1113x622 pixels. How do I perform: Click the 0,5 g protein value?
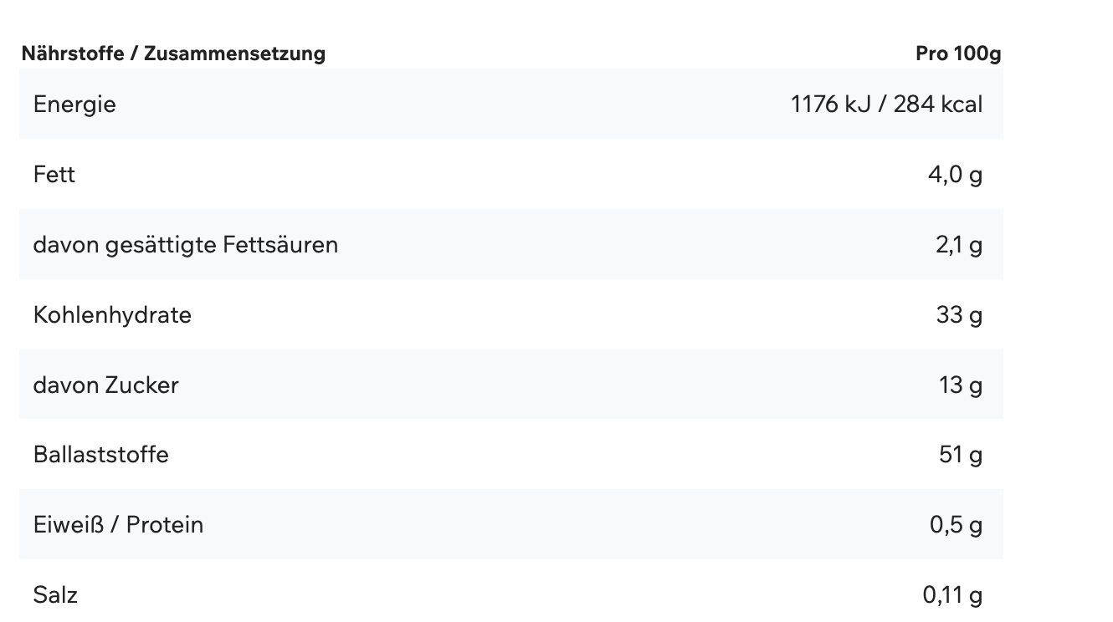pyautogui.click(x=956, y=525)
